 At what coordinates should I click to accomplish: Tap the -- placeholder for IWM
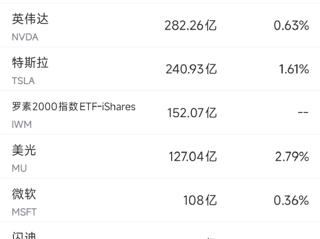click(303, 113)
